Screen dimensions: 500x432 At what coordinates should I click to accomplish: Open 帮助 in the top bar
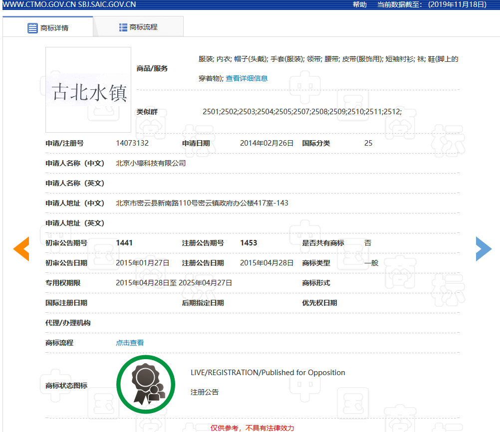pyautogui.click(x=359, y=4)
